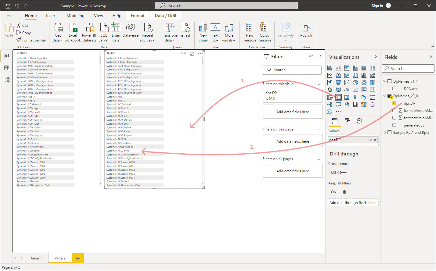
Task: Choose the R script visual icon
Action: point(355,97)
